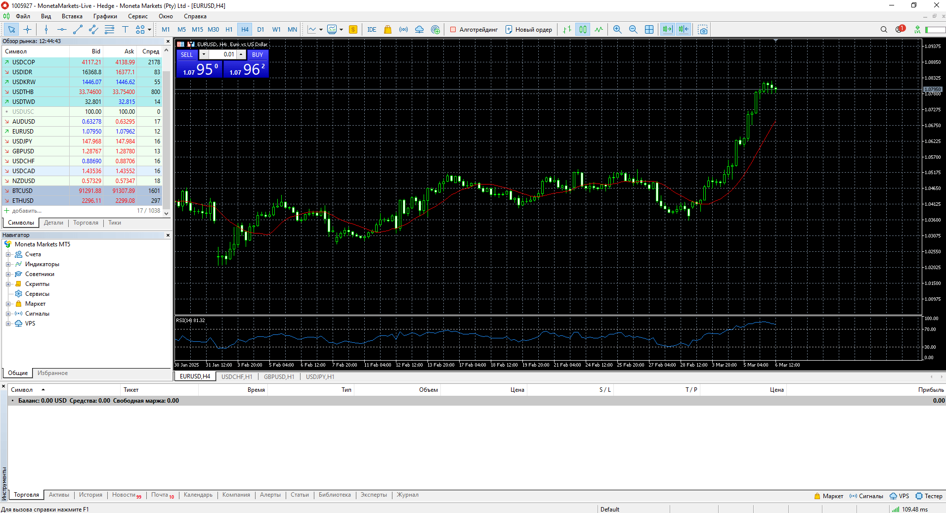The height and width of the screenshot is (513, 946).
Task: Open the Сервис menu
Action: 138,16
